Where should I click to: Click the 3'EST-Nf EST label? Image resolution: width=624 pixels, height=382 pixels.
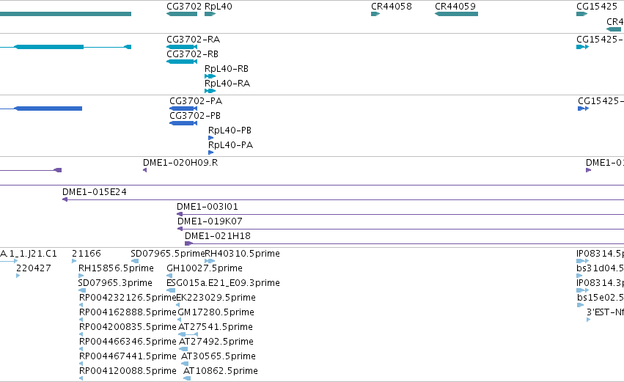pos(605,313)
